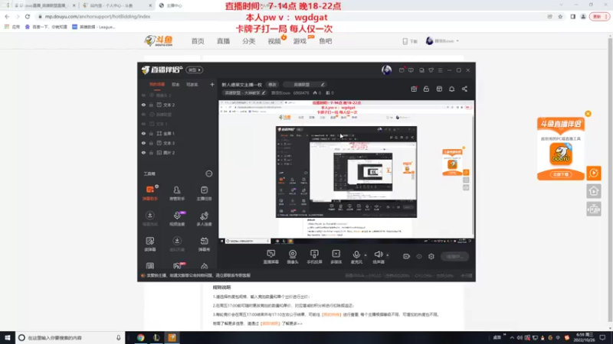Collapse the 工具箱 toolbox panel
This screenshot has width=613, height=344.
pyautogui.click(x=208, y=174)
